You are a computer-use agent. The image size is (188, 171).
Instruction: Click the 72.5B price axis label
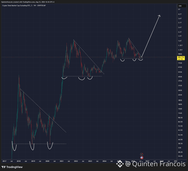click(180, 126)
